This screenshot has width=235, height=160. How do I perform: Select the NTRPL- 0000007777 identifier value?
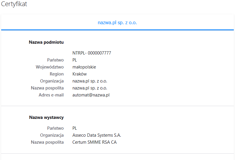point(92,53)
